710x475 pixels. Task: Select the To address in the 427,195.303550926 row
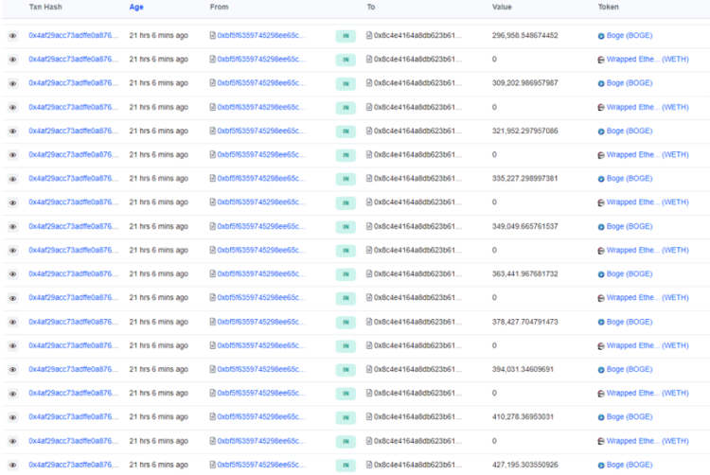(417, 465)
